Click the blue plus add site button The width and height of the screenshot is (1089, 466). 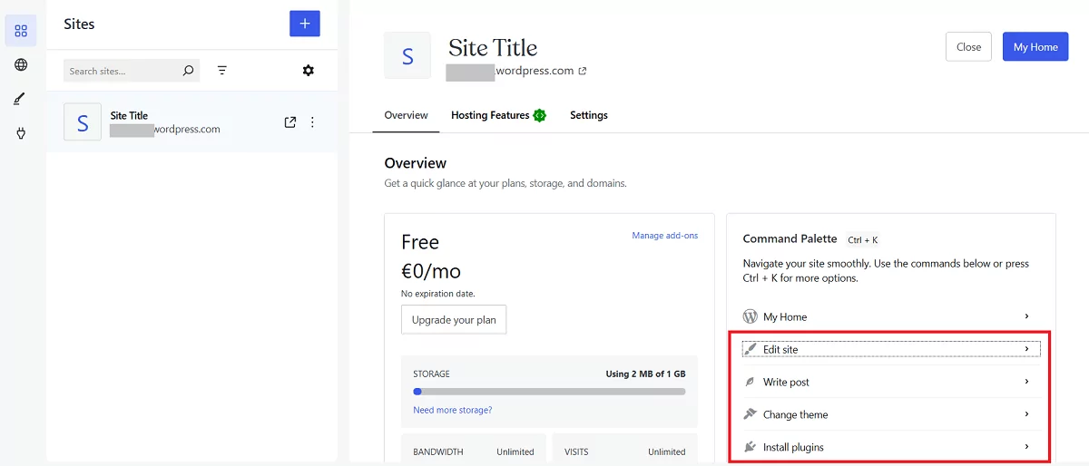click(304, 24)
